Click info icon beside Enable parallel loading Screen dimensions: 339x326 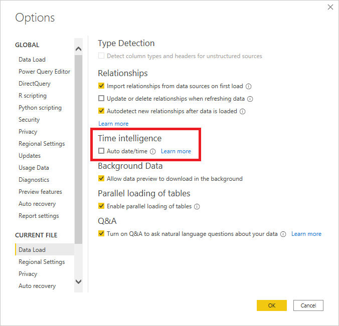(x=197, y=207)
